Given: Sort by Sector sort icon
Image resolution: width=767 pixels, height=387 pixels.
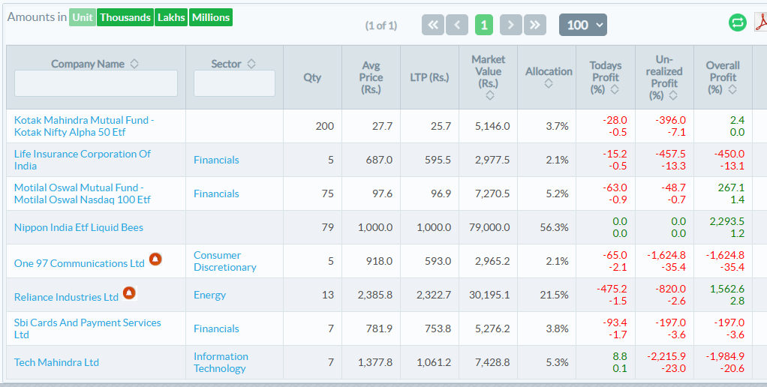Looking at the screenshot, I should coord(251,64).
